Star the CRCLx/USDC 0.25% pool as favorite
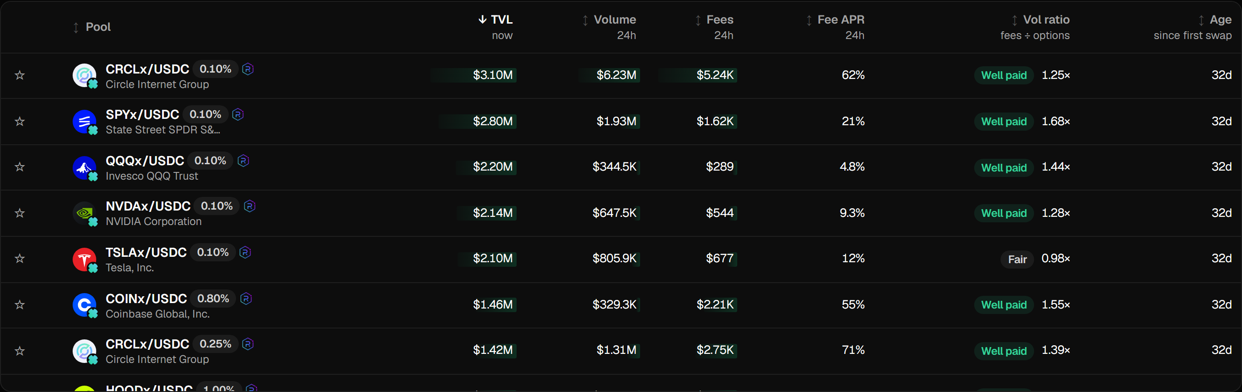Image resolution: width=1242 pixels, height=392 pixels. 20,351
